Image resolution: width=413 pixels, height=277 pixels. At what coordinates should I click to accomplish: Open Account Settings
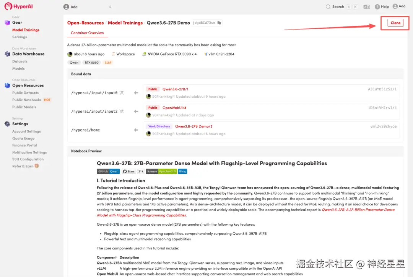click(26, 131)
